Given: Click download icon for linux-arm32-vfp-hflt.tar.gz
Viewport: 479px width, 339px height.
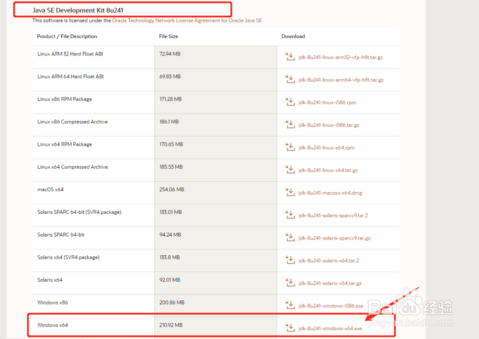Looking at the screenshot, I should click(x=290, y=56).
